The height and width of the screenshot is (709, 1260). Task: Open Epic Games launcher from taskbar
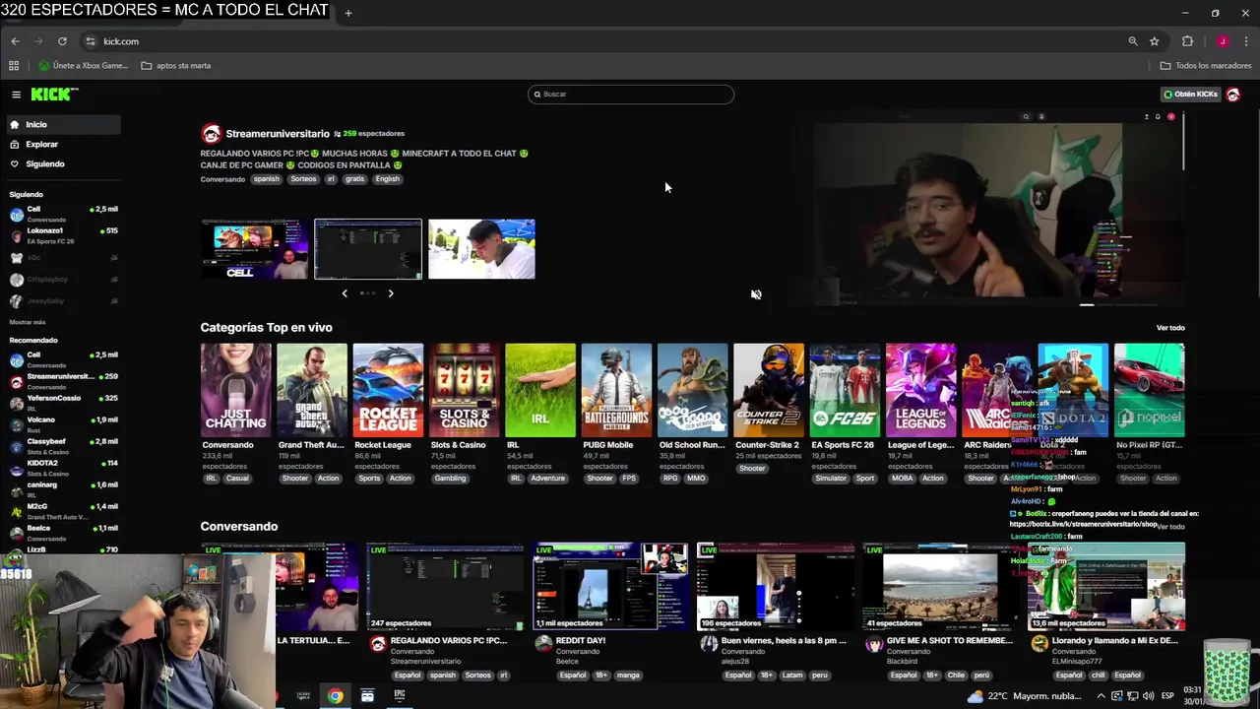pos(400,695)
